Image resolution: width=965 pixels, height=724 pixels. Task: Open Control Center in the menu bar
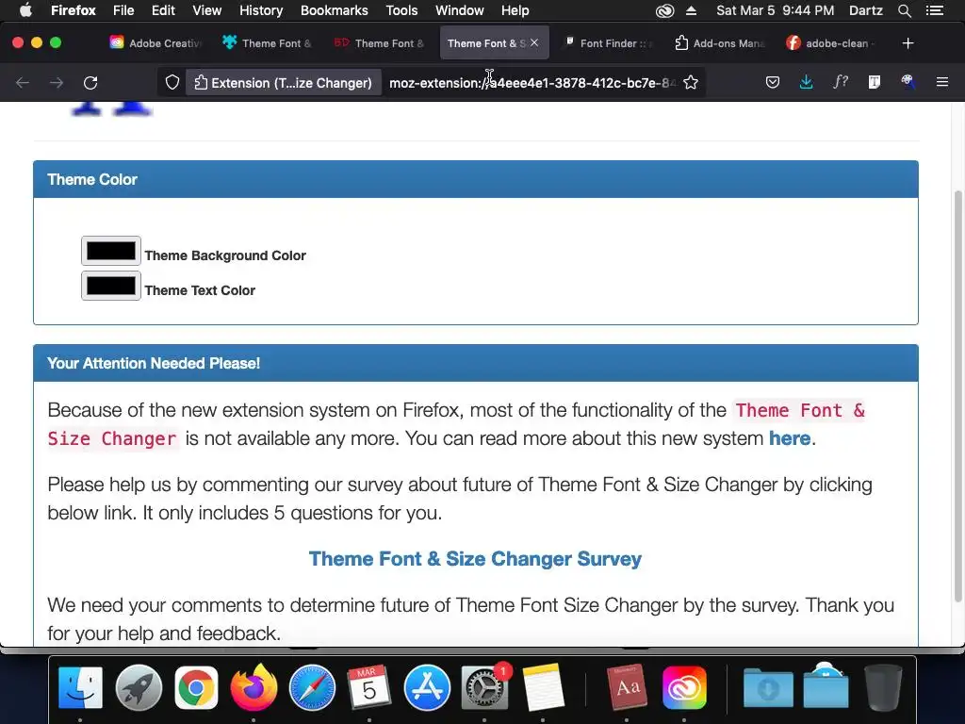[x=935, y=10]
